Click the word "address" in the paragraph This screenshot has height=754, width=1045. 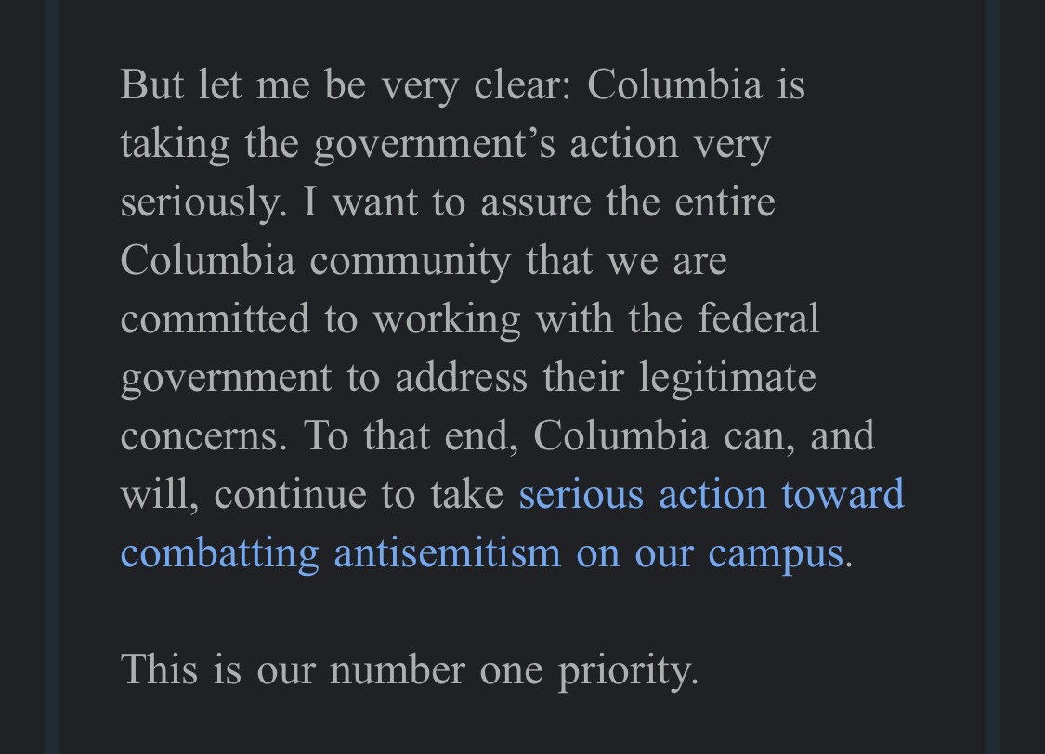tap(455, 378)
